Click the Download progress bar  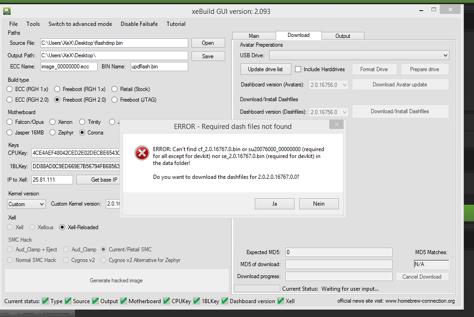[x=339, y=276]
